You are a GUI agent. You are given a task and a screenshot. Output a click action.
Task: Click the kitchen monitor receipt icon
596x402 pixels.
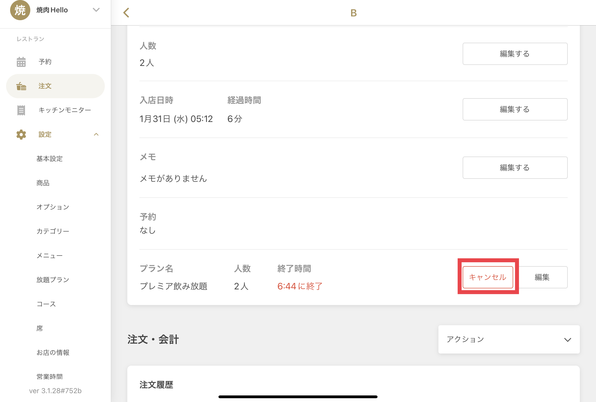pos(21,110)
